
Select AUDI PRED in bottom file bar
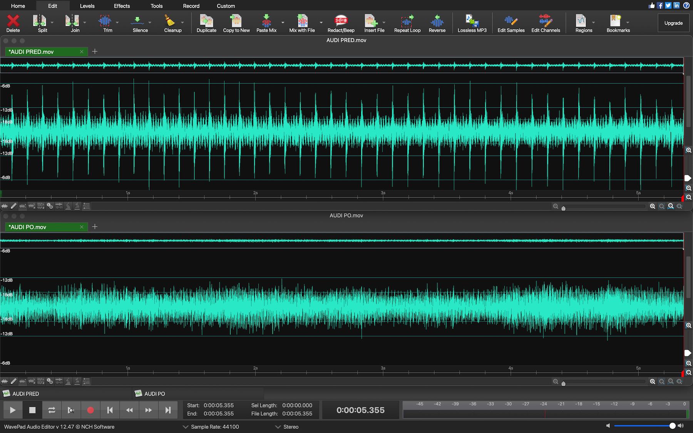(x=65, y=394)
